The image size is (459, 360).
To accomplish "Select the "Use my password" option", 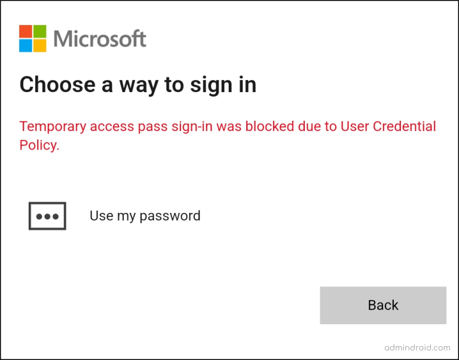I will tap(145, 216).
